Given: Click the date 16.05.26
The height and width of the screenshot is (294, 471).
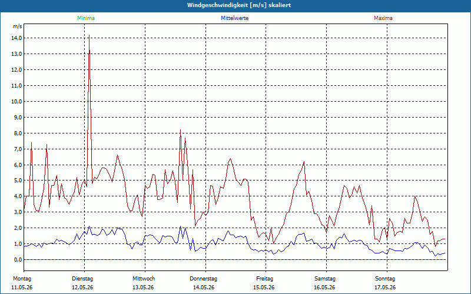Looking at the screenshot, I should click(324, 288).
